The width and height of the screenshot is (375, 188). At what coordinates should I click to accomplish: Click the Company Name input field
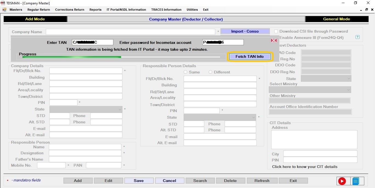tap(130, 32)
